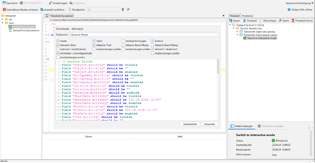The height and width of the screenshot is (163, 315).
Task: Enable optional / verpflichtend checkbox
Action: [58, 49]
